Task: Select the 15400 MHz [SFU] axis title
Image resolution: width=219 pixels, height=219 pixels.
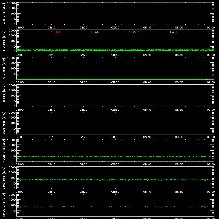Action: point(4,205)
